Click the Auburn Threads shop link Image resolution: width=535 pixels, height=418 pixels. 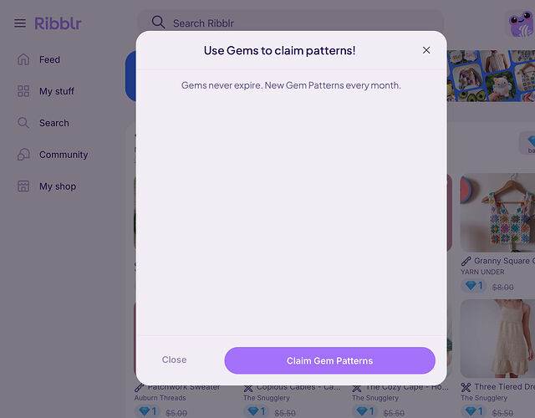[x=160, y=398]
